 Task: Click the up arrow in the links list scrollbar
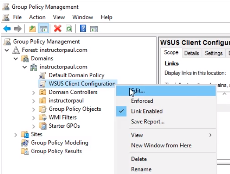[x=224, y=94]
